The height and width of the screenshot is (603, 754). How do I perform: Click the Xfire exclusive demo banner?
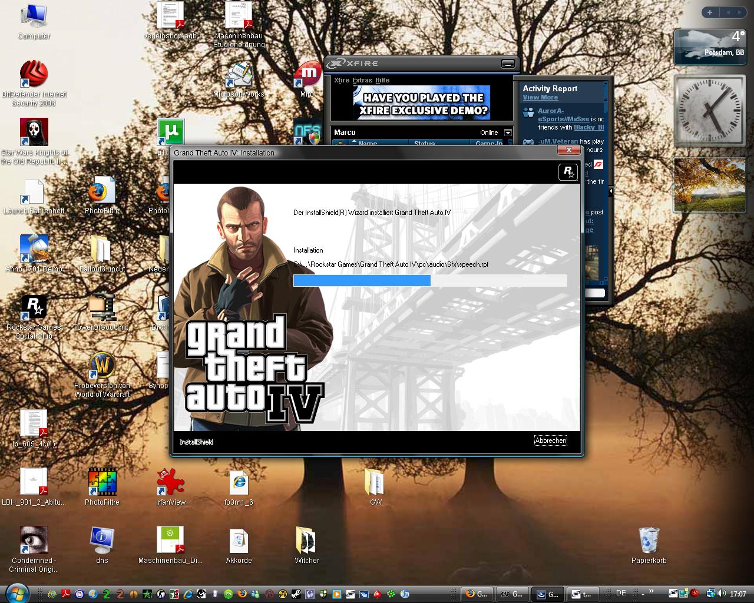point(422,102)
